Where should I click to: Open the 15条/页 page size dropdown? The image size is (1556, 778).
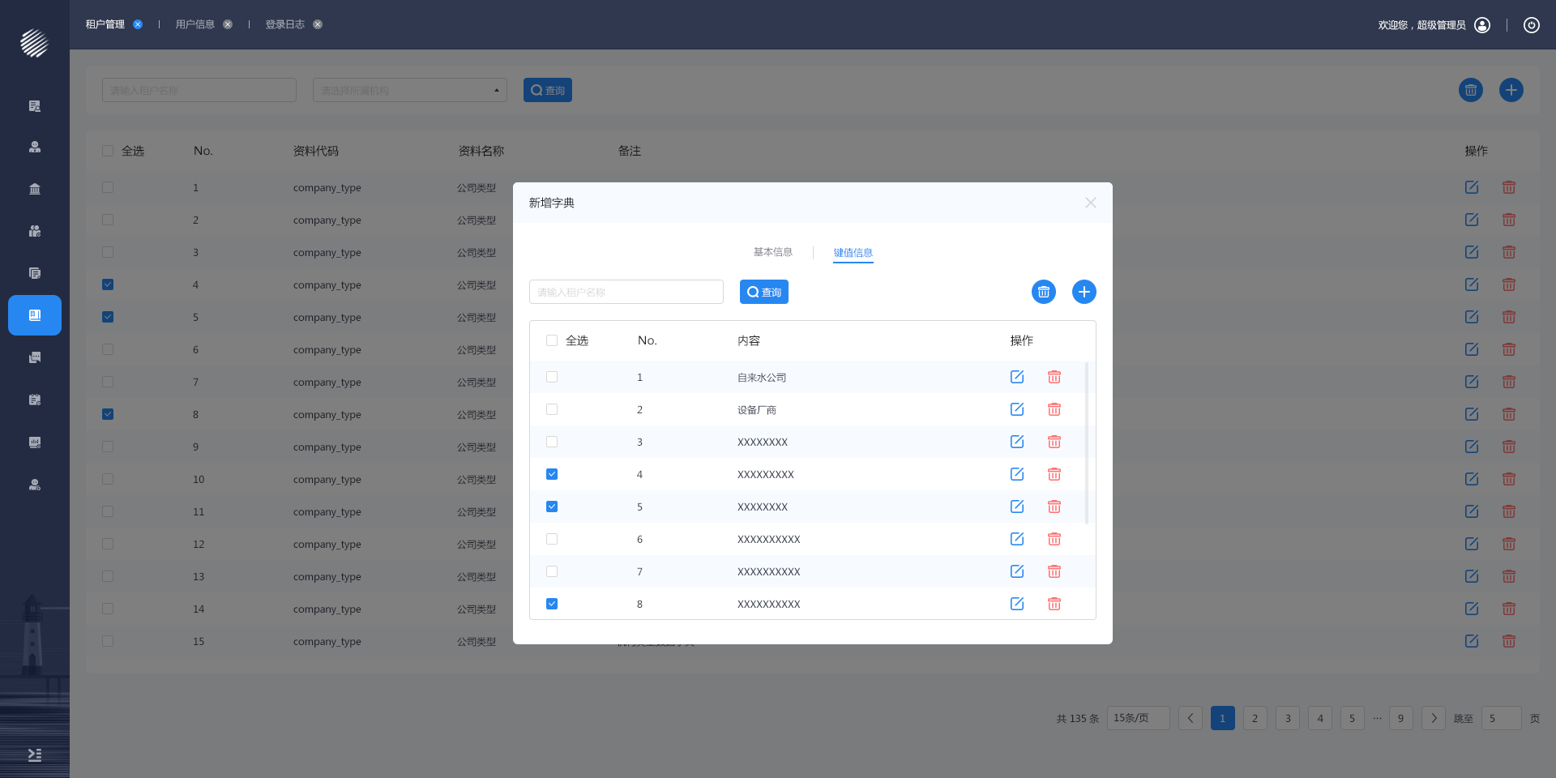(x=1137, y=718)
